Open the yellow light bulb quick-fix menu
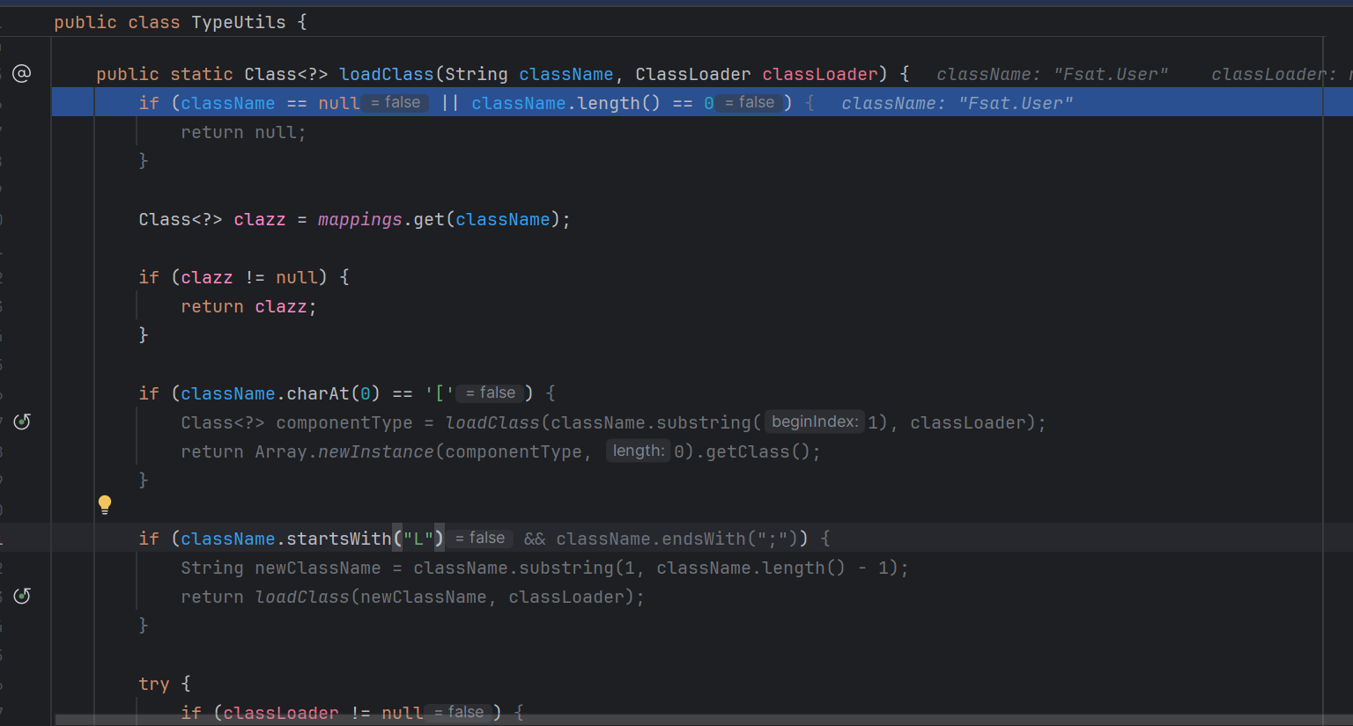The height and width of the screenshot is (726, 1353). (x=105, y=504)
